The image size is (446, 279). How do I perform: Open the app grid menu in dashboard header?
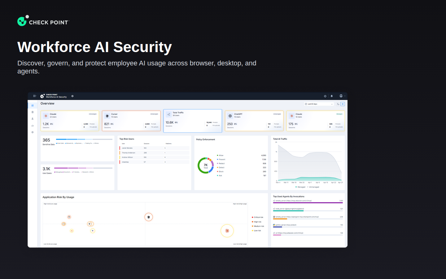coord(35,96)
